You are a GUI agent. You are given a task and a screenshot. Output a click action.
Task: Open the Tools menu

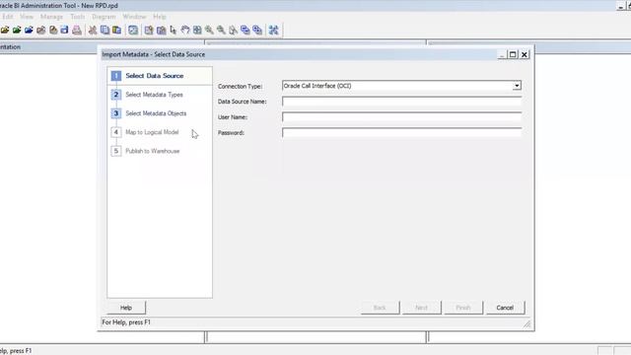pos(77,17)
